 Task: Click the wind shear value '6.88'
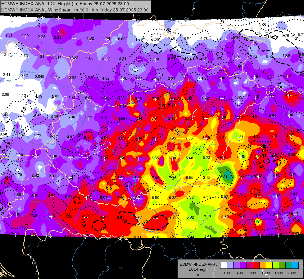71,117
